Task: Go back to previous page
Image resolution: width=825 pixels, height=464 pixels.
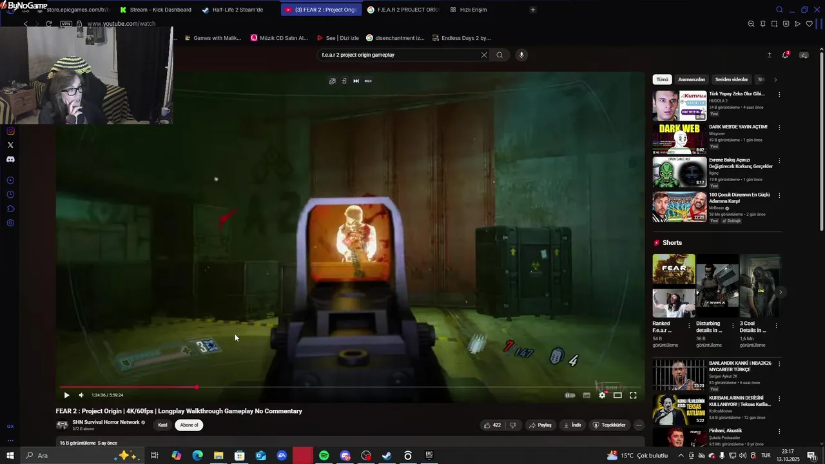Action: point(26,24)
